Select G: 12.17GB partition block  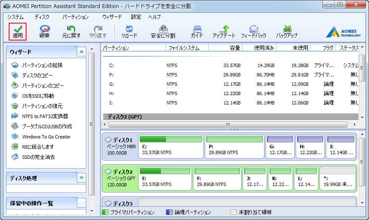tap(280, 147)
